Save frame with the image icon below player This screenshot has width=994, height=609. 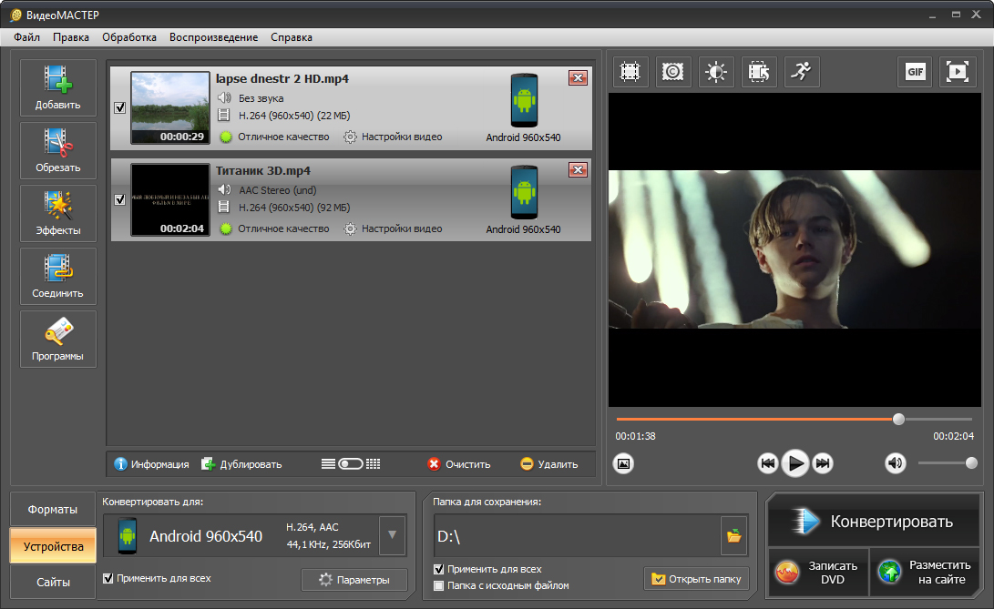[624, 464]
